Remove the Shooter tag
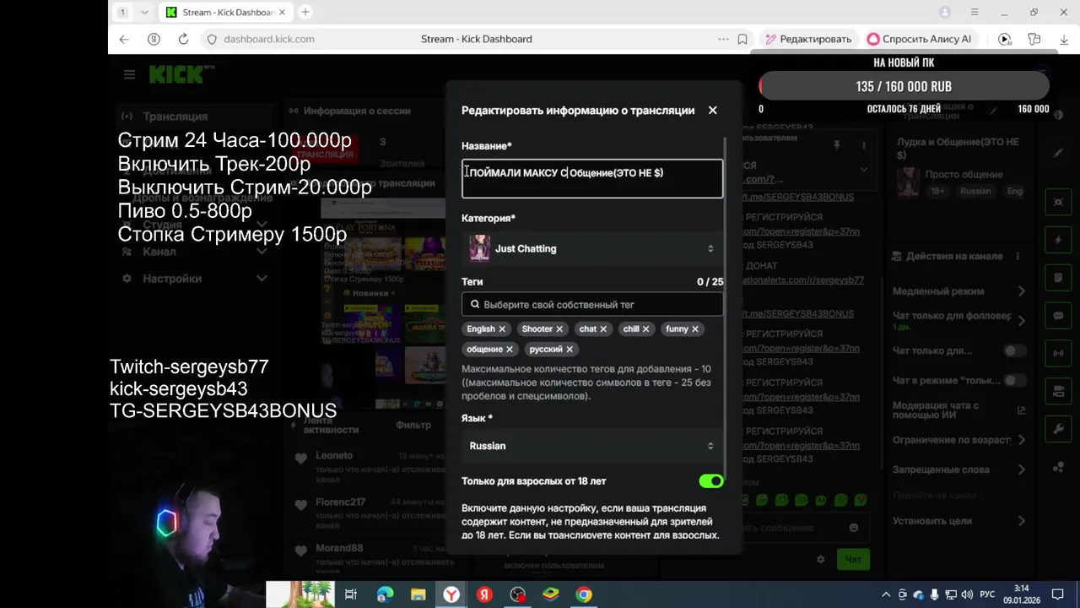 pyautogui.click(x=559, y=329)
